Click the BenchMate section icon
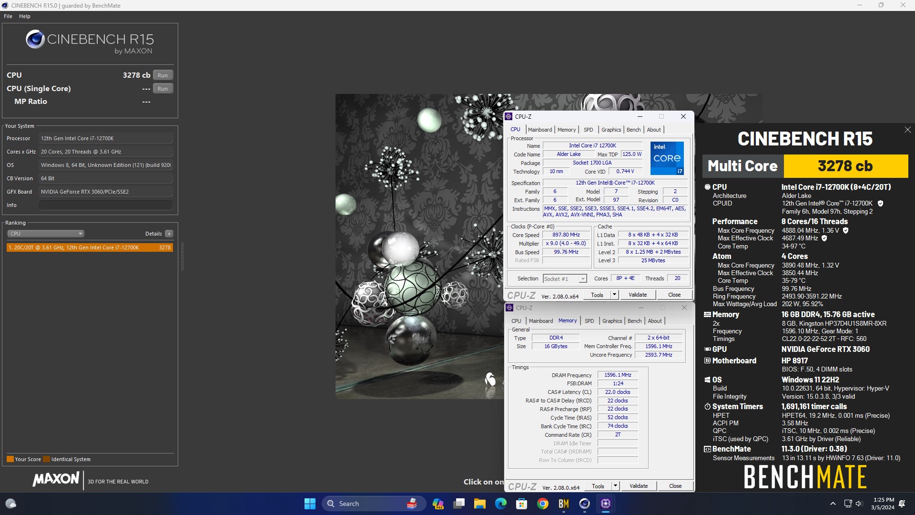915x515 pixels. (x=707, y=449)
